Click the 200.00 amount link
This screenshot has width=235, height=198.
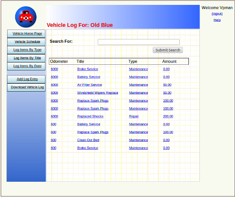click(168, 117)
